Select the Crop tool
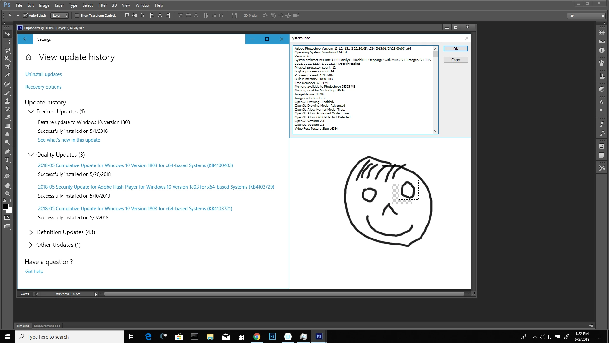The image size is (609, 343). 7,67
